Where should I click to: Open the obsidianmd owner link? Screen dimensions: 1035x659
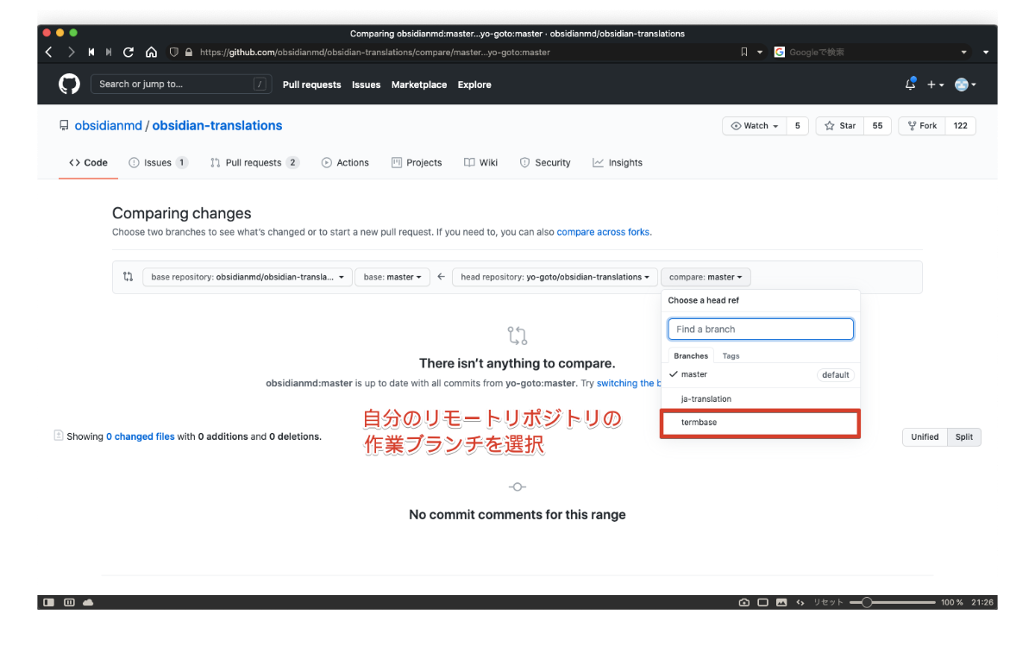(x=109, y=125)
